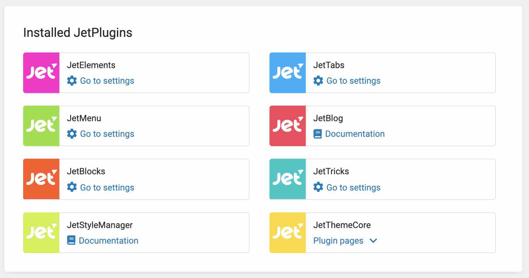This screenshot has height=278, width=529.
Task: Click the pink JetElements plugin logo
Action: [x=41, y=73]
